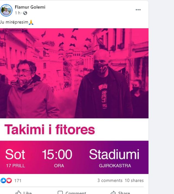Open Flamur Golemi profile name link
This screenshot has width=174, height=194.
pos(30,7)
